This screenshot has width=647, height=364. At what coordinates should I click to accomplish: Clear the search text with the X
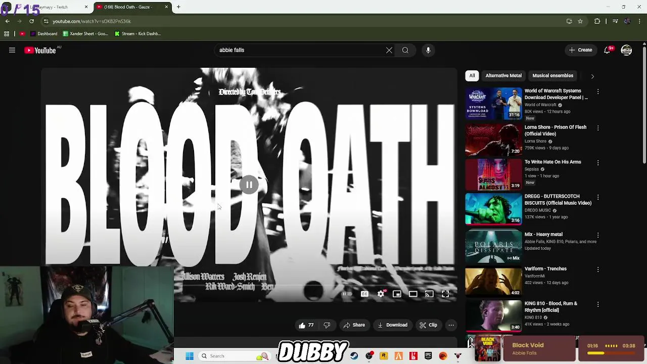389,50
